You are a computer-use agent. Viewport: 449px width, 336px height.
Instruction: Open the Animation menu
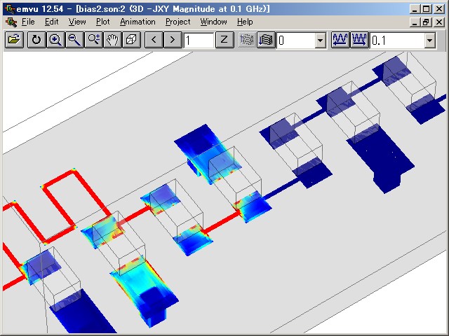[138, 22]
